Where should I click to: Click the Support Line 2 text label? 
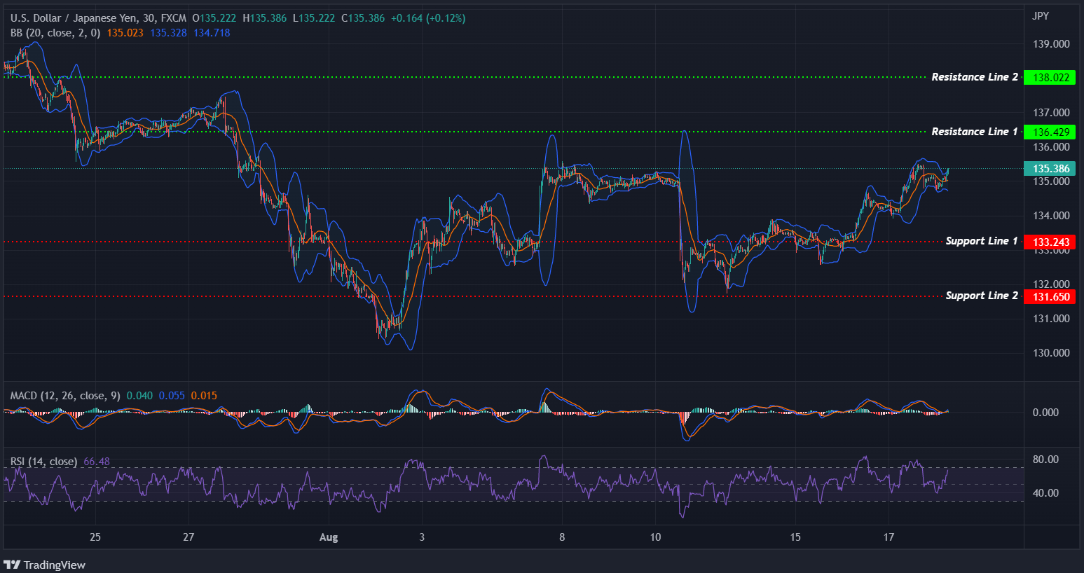coord(982,296)
